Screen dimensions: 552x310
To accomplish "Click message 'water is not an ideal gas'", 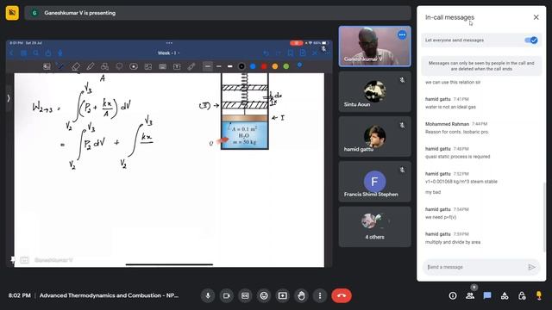I will click(450, 107).
